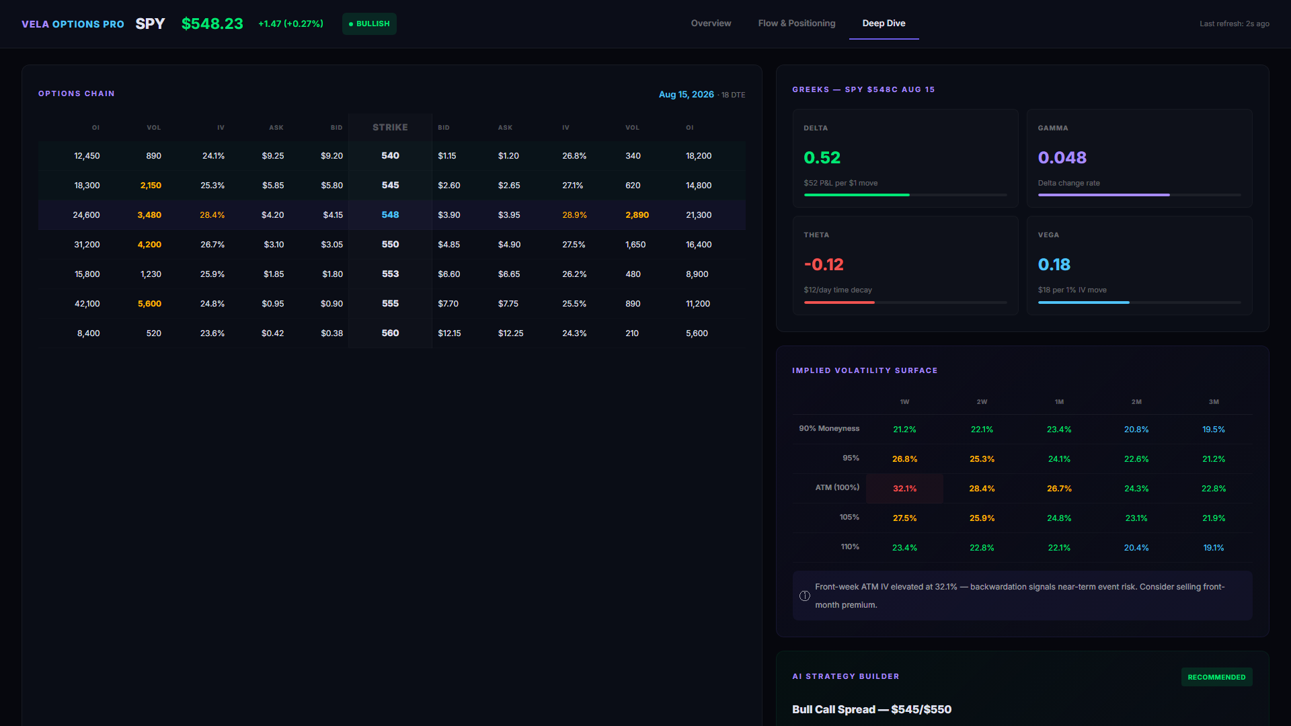1291x726 pixels.
Task: Click Bull Call Spread — $545/$550 strategy
Action: 871,709
